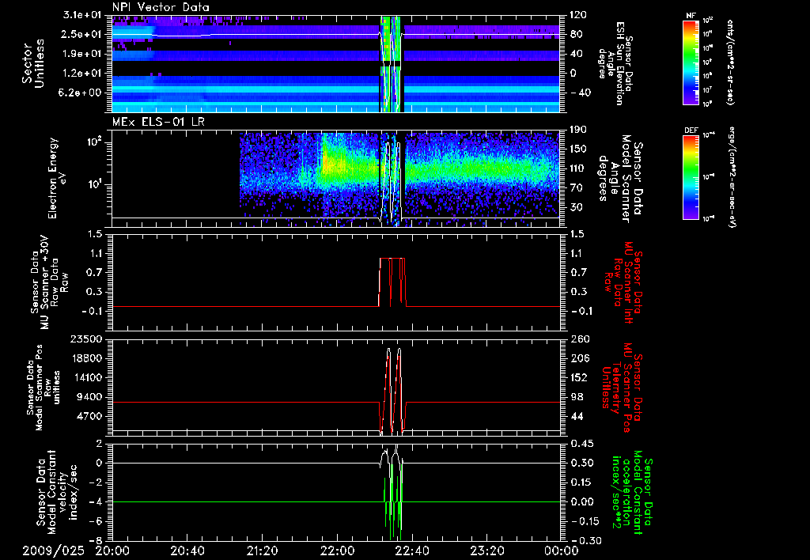This screenshot has width=810, height=560.
Task: Click the 18800 scanner position tick label
Action: pyautogui.click(x=87, y=358)
